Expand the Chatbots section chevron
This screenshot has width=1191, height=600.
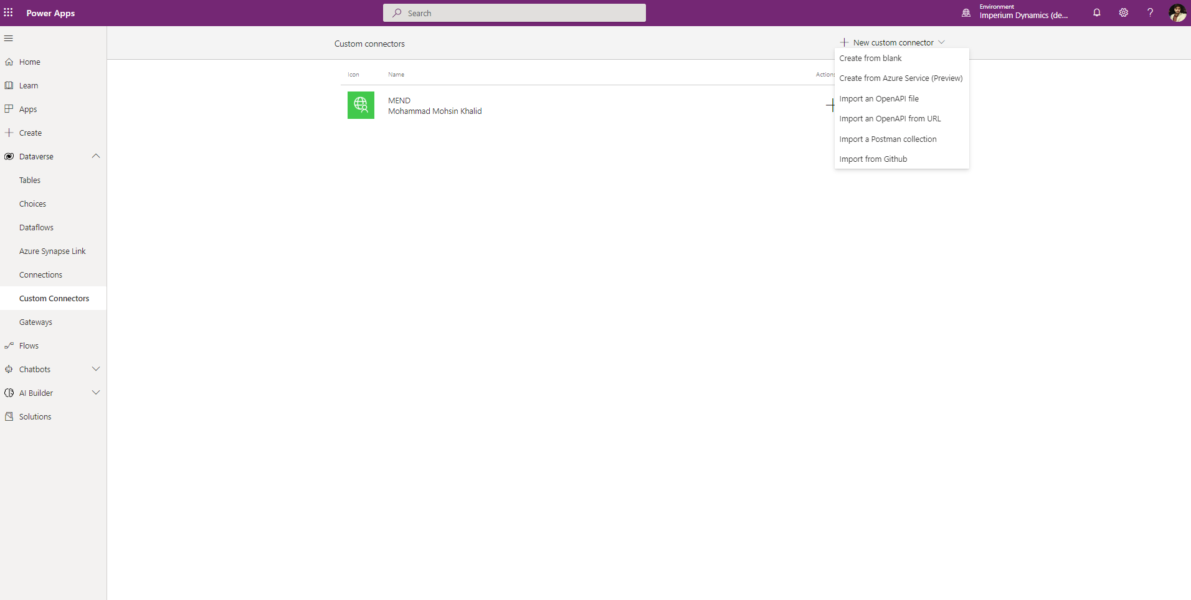96,369
